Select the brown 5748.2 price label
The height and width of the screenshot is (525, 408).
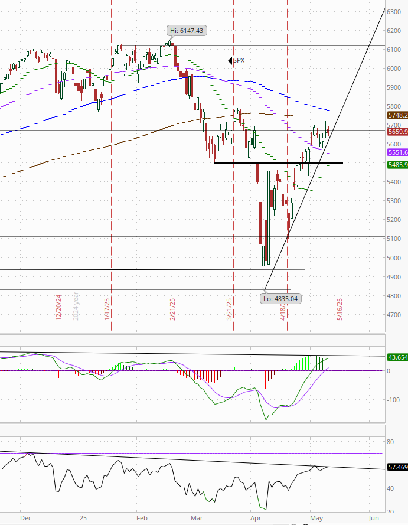pos(397,115)
